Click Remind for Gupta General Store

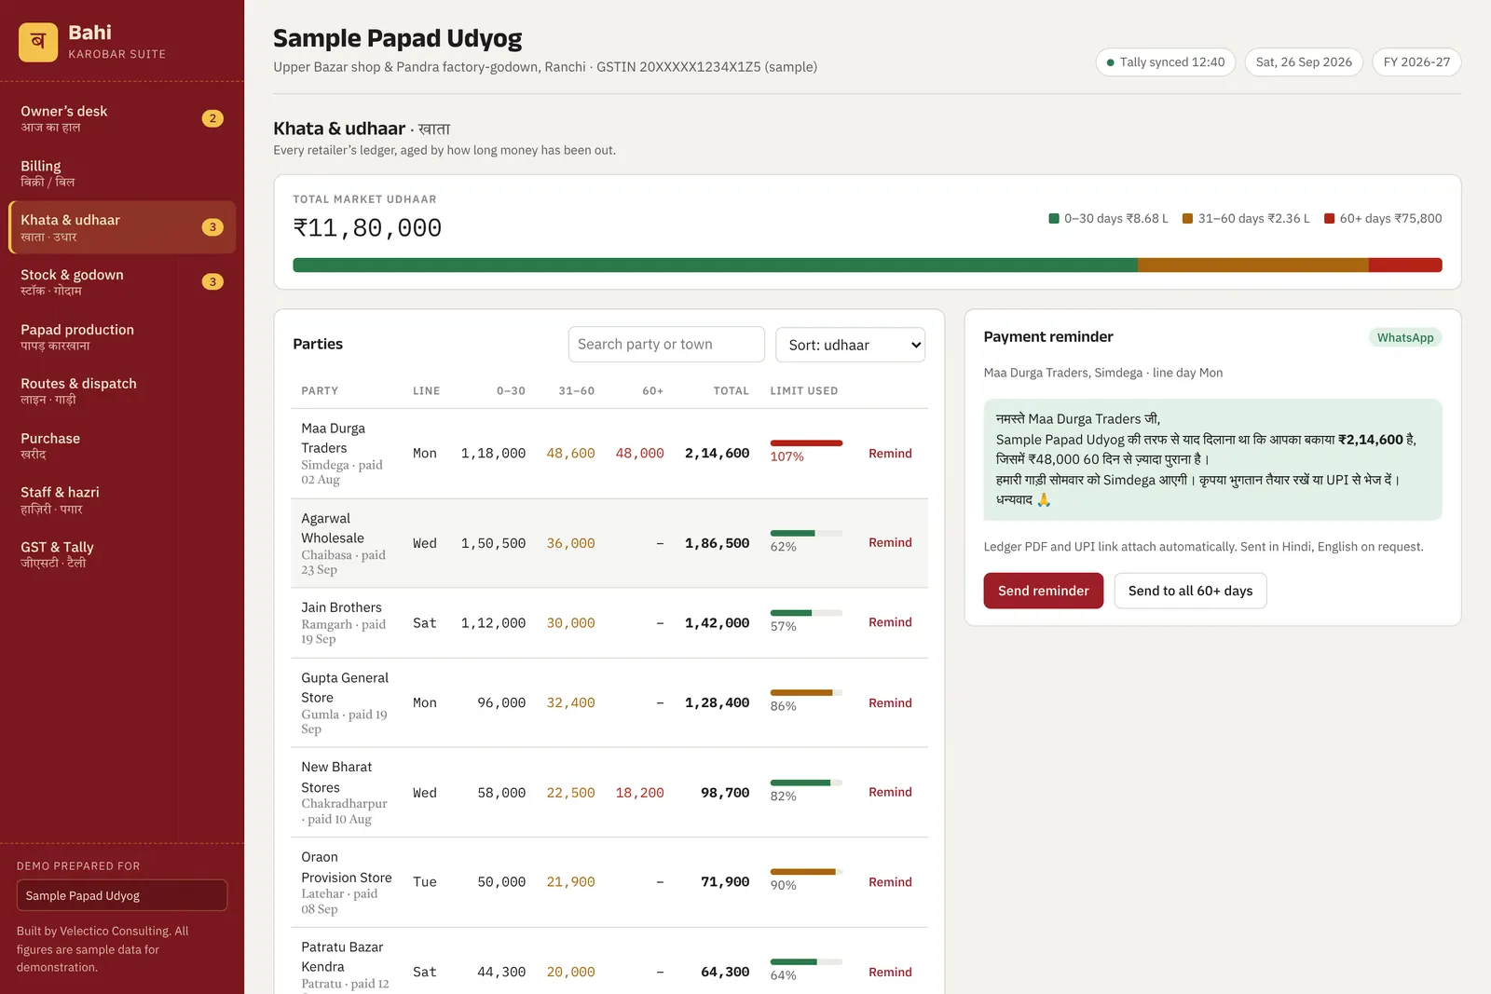click(x=890, y=703)
